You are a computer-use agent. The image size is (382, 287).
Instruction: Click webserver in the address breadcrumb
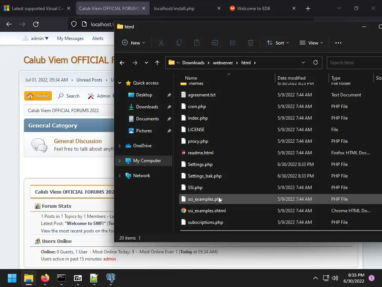coord(223,63)
